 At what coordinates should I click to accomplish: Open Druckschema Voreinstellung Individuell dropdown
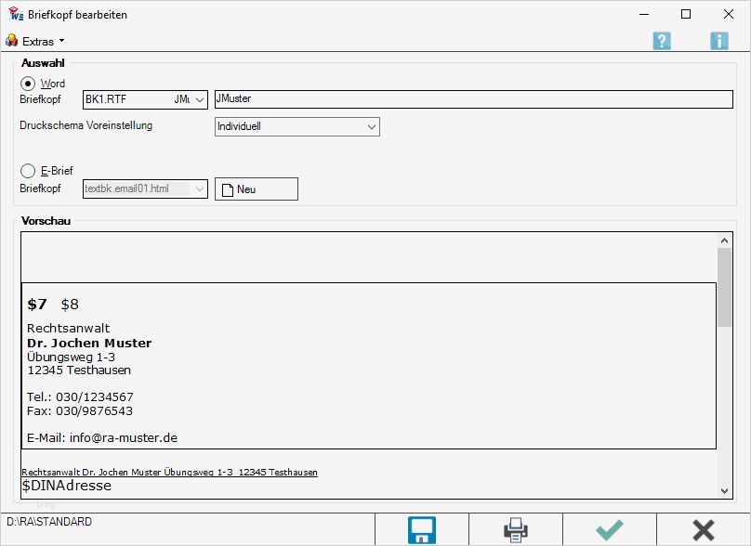[x=296, y=127]
